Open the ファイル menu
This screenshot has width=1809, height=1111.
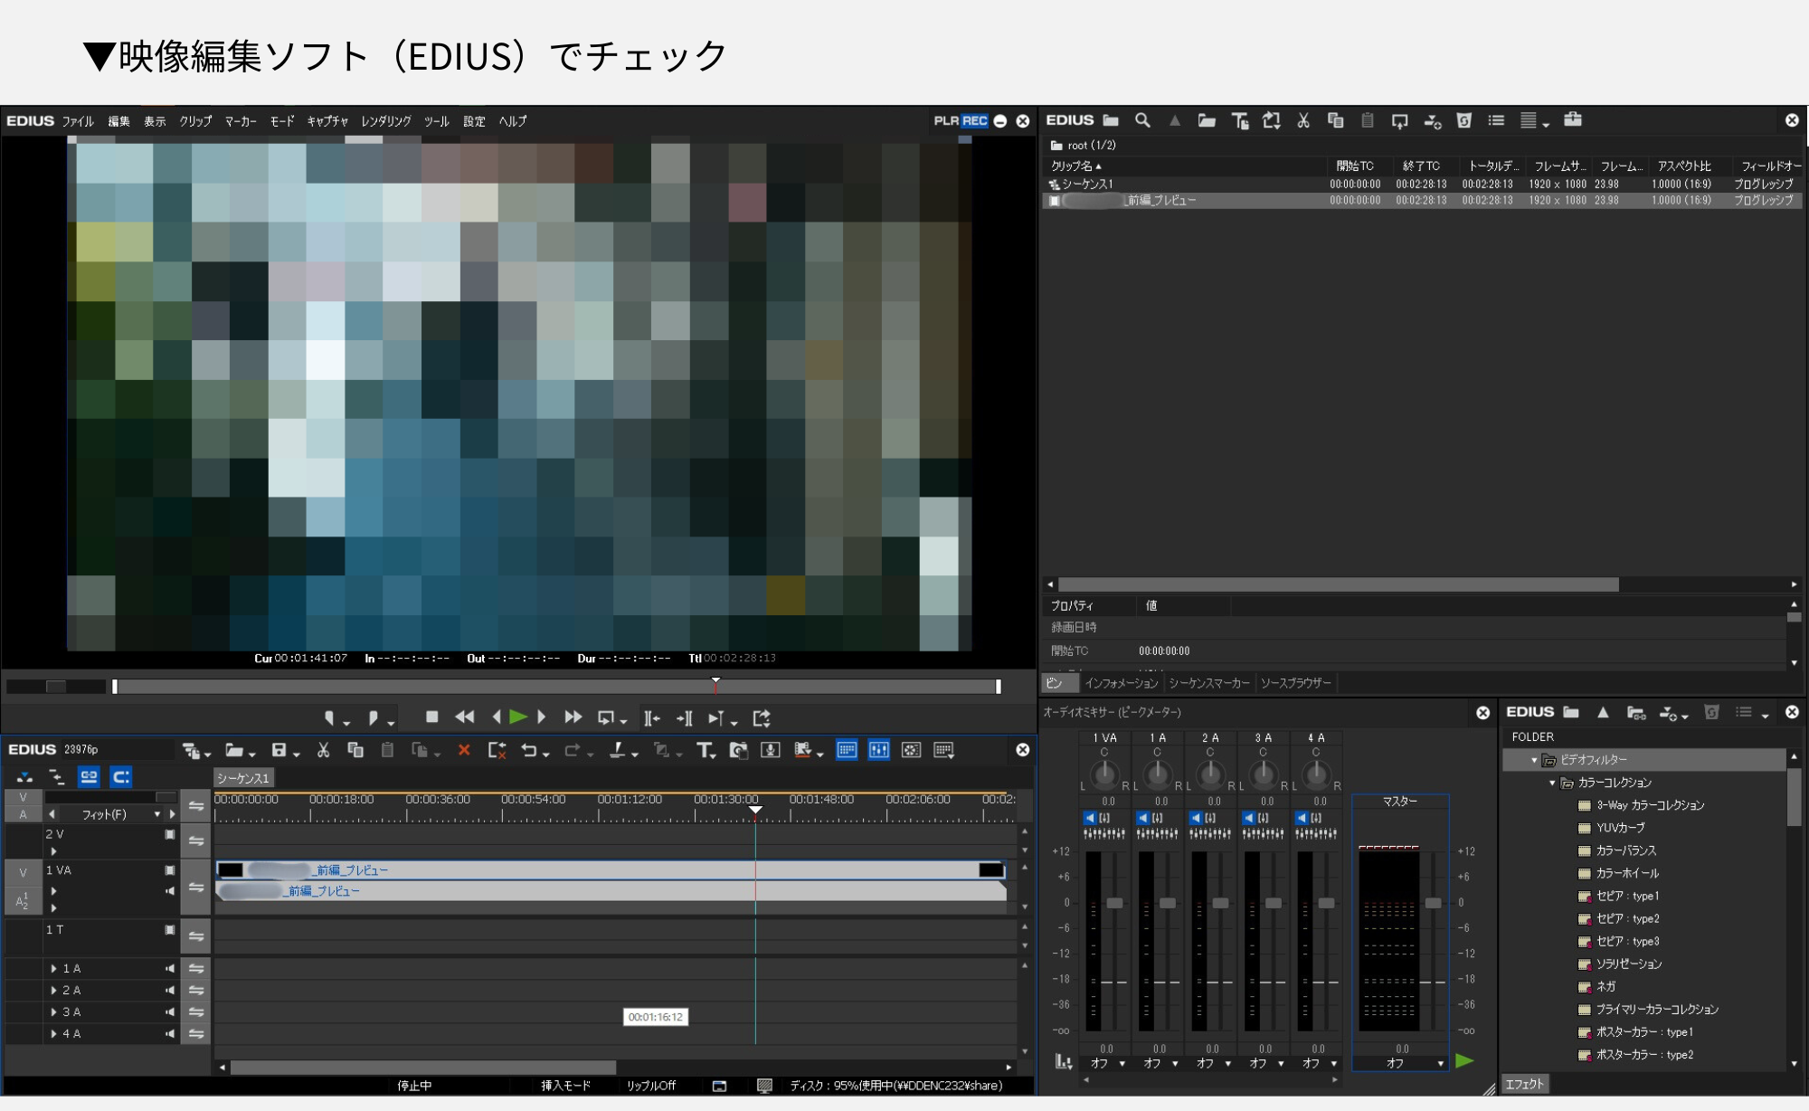(78, 121)
